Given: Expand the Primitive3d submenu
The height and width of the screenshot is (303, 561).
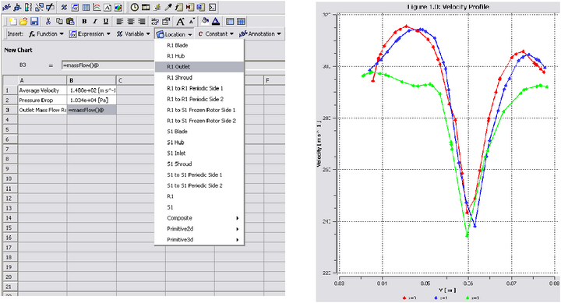Looking at the screenshot, I should [199, 239].
